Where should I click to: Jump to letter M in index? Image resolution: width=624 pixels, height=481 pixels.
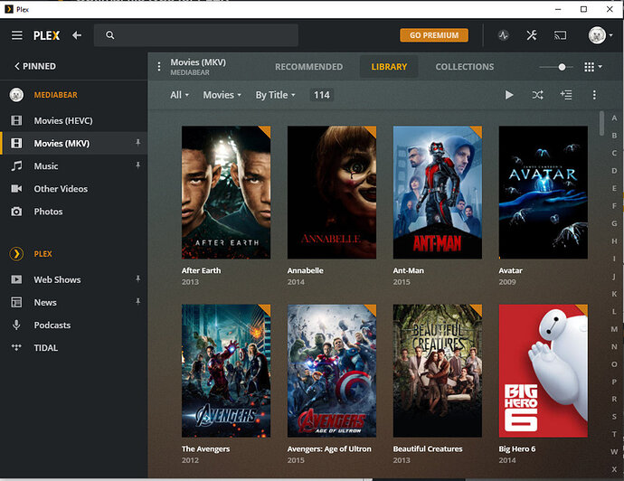tap(614, 329)
